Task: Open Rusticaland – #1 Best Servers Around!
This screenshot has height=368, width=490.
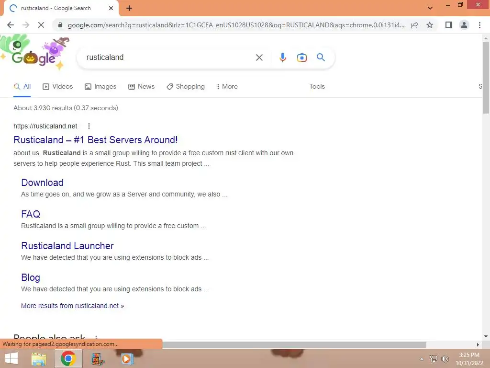Action: 96,140
